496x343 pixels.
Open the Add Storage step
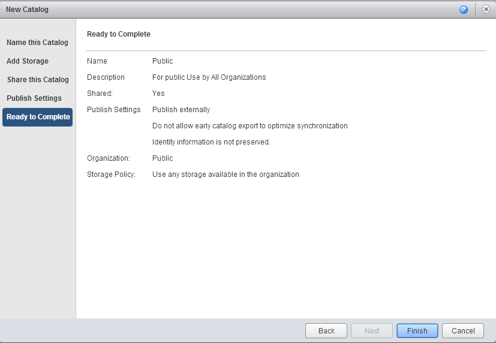(28, 61)
